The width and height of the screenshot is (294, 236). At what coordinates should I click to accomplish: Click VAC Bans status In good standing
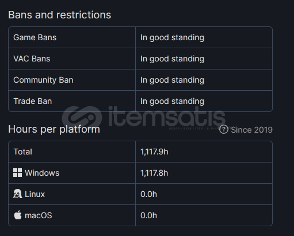pos(172,59)
